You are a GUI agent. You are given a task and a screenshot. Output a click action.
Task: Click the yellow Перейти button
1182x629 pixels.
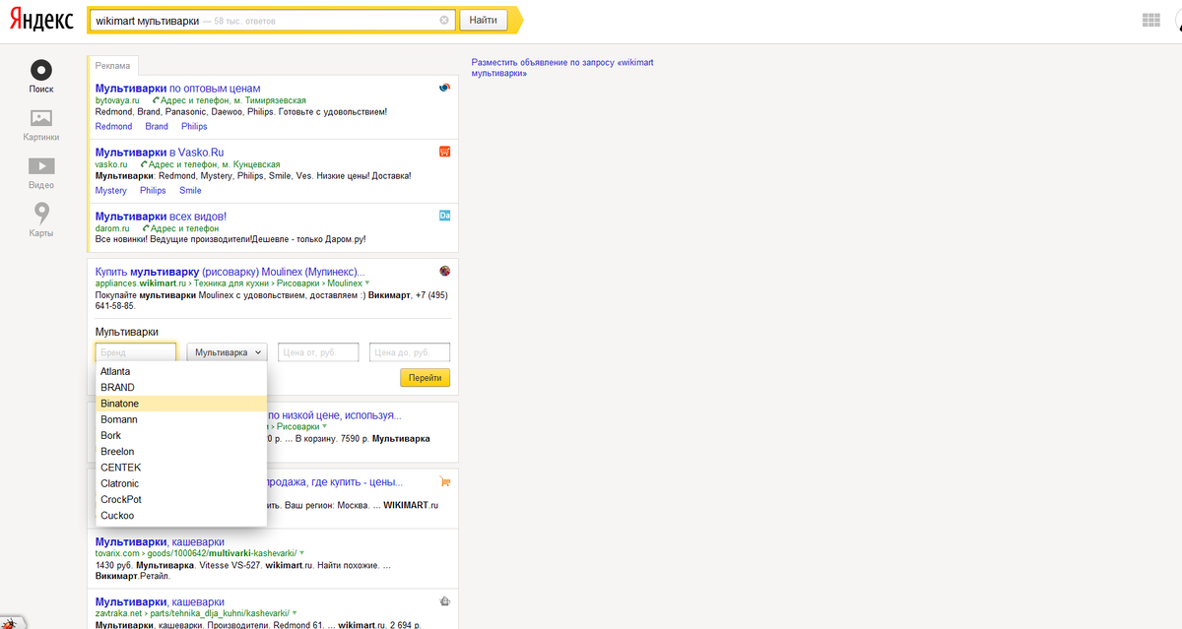426,378
